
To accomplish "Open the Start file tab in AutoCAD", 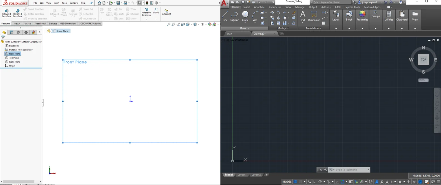I will 230,34.
